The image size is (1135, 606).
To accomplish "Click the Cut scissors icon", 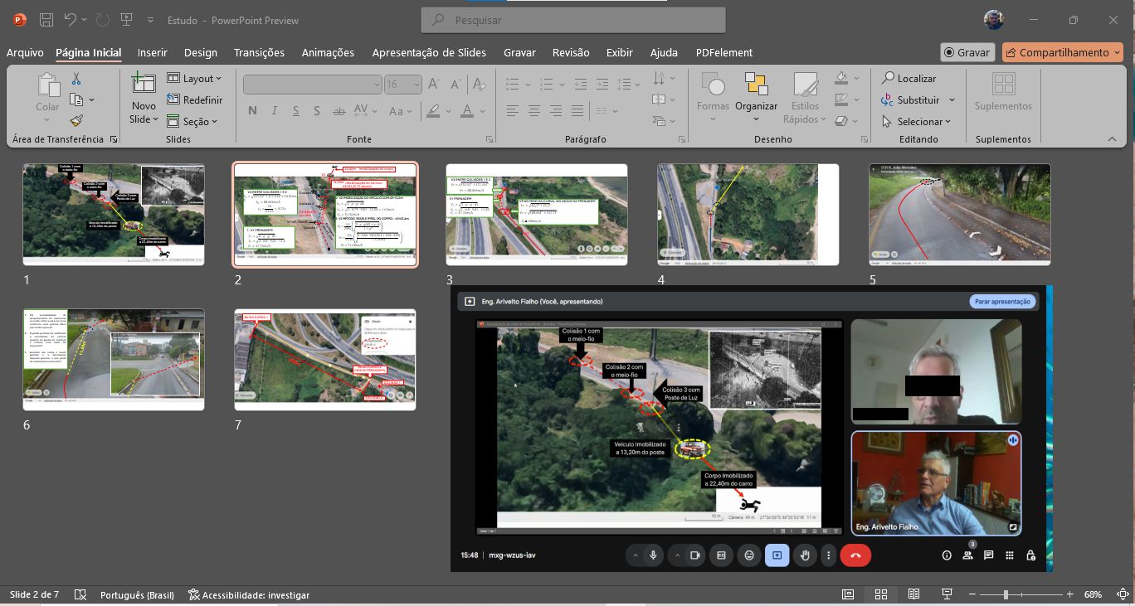I will click(x=76, y=79).
